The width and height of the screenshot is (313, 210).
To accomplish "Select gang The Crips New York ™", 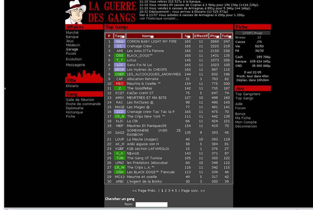I will click(x=146, y=117).
